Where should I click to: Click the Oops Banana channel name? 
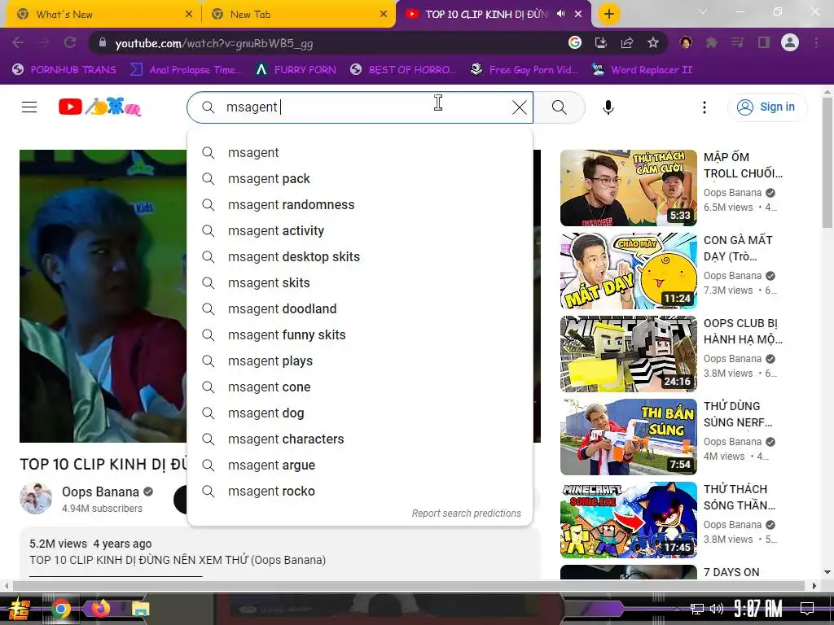coord(100,492)
